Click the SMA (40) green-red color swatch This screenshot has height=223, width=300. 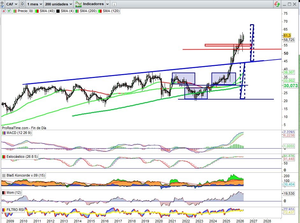click(37, 11)
